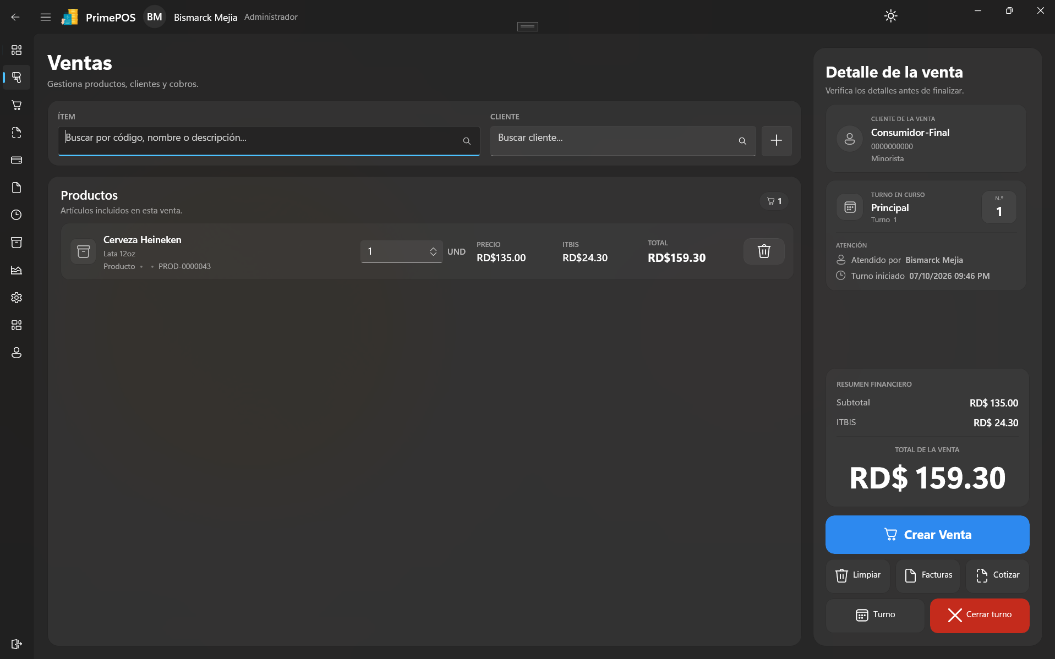Focus the Buscar cliente input field
This screenshot has width=1055, height=659.
(623, 141)
